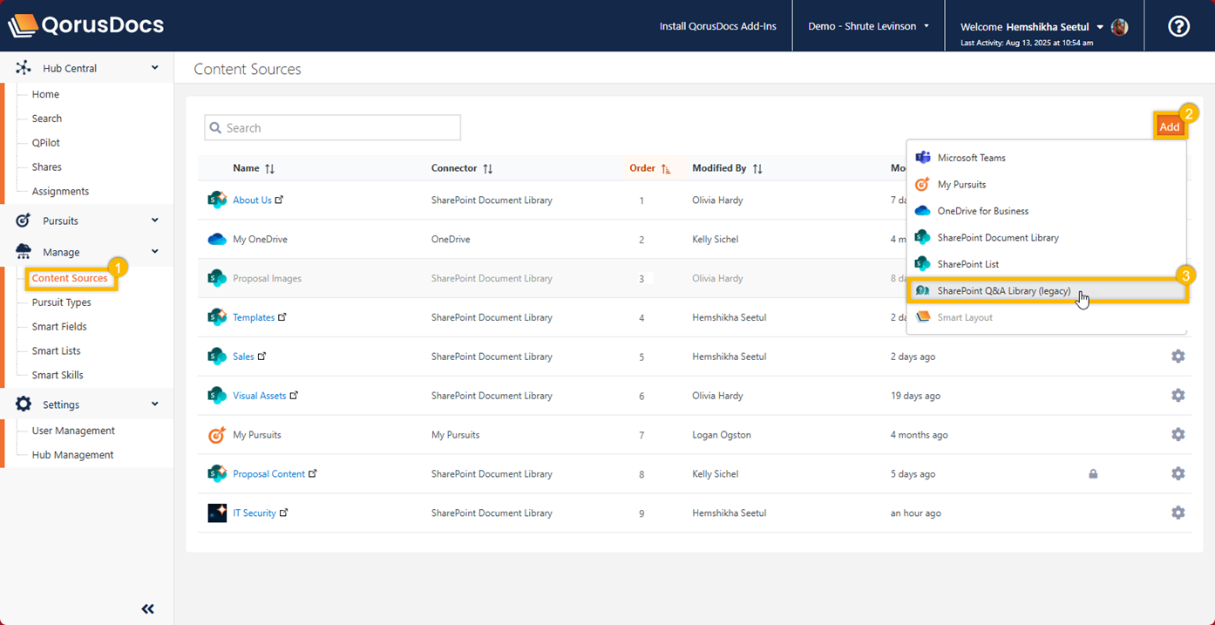1215x625 pixels.
Task: Collapse the Hub Central section
Action: tap(154, 68)
